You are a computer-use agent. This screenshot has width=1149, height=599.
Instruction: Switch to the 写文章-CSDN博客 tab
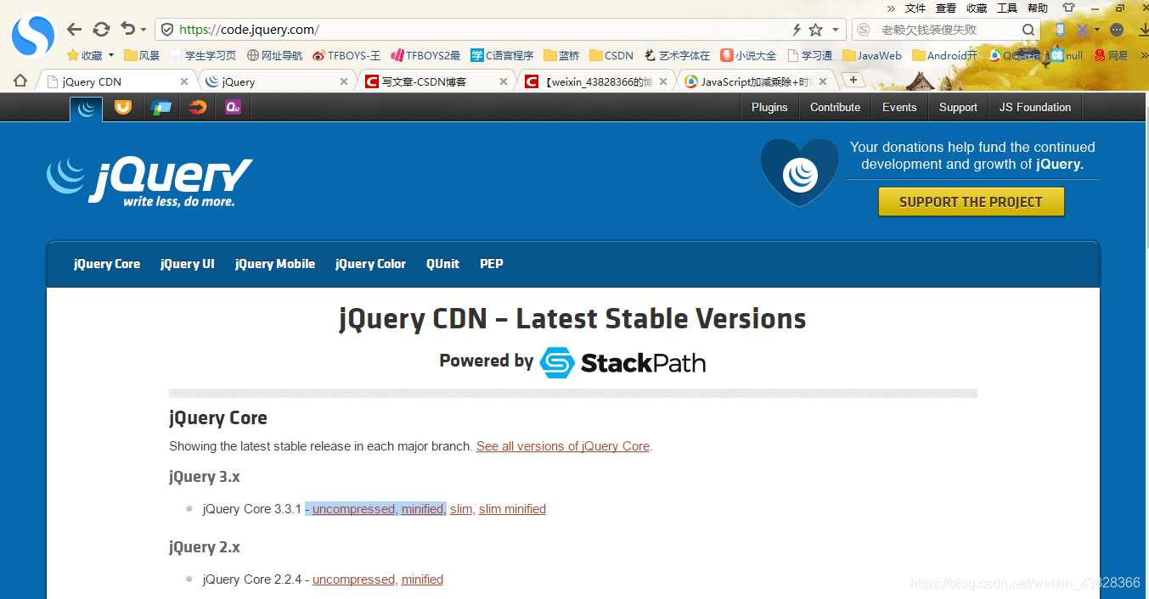coord(438,81)
